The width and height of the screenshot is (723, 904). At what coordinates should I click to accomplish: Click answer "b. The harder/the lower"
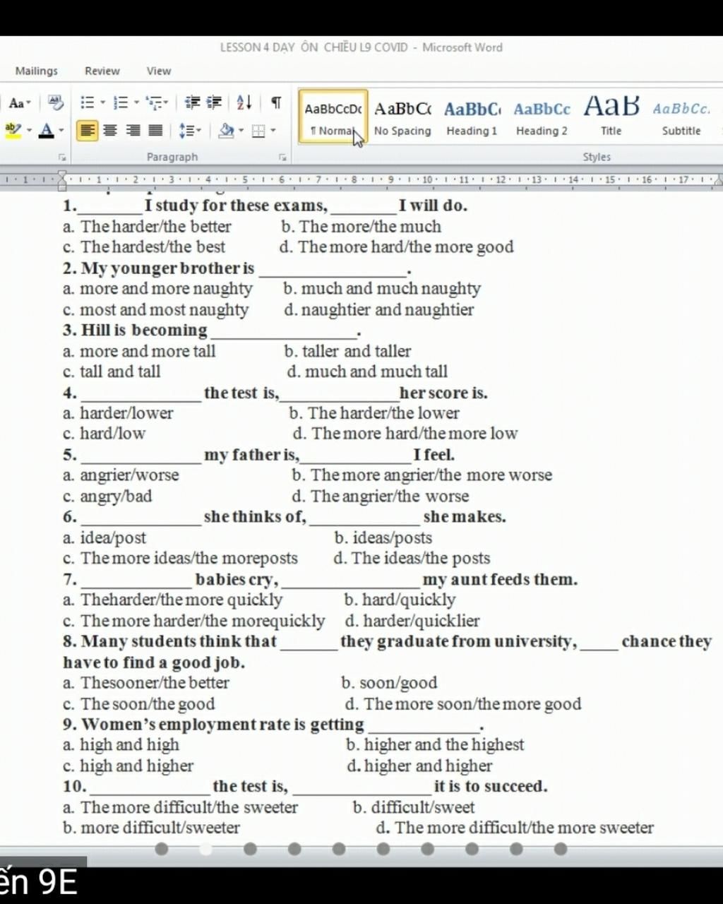pyautogui.click(x=374, y=413)
